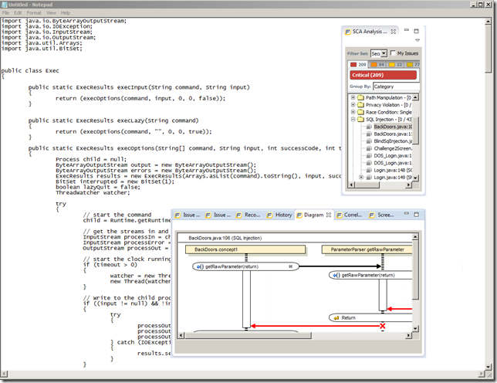Click the red X marker in diagram
The image size is (497, 383).
381,327
